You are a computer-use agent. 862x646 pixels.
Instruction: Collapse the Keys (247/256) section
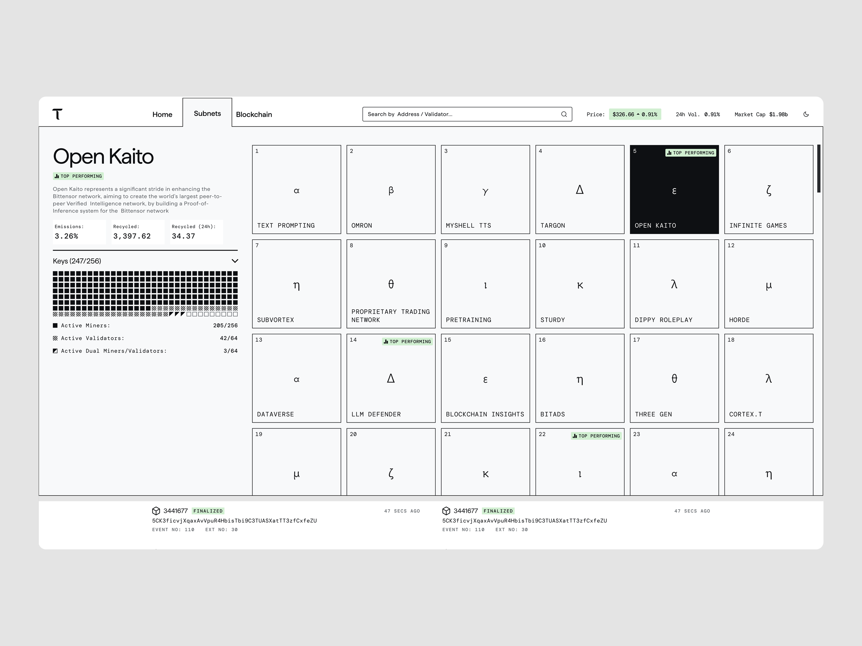[235, 261]
